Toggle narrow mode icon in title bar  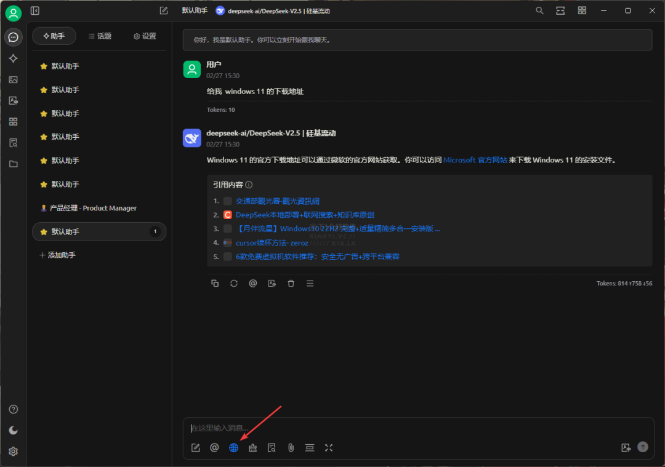(x=560, y=10)
